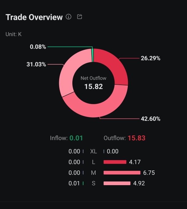Tap the Trade Overview heading
Viewport: 187px width, 209px height.
pos(34,17)
